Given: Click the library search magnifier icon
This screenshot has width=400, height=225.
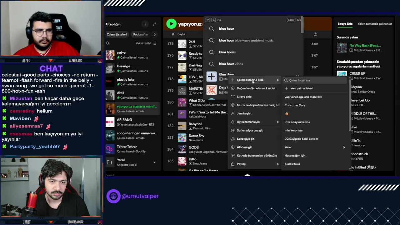Looking at the screenshot, I should 108,43.
